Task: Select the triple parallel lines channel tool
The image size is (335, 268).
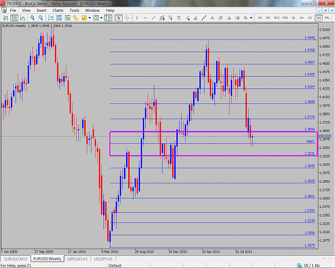Action: 221,18
